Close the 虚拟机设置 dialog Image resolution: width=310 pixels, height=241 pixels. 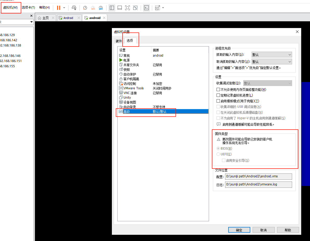click(x=297, y=32)
